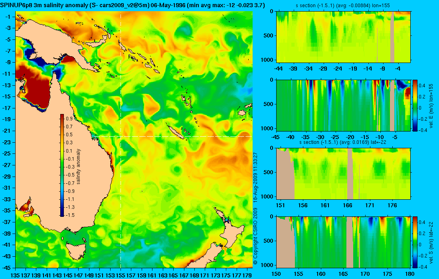Open the eastward velocity section plot

343,105
